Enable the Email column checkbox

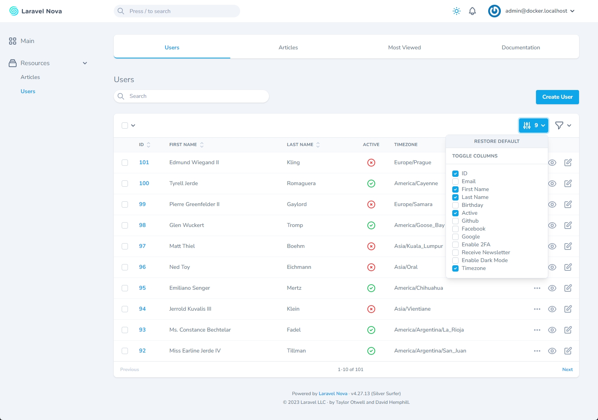tap(455, 181)
